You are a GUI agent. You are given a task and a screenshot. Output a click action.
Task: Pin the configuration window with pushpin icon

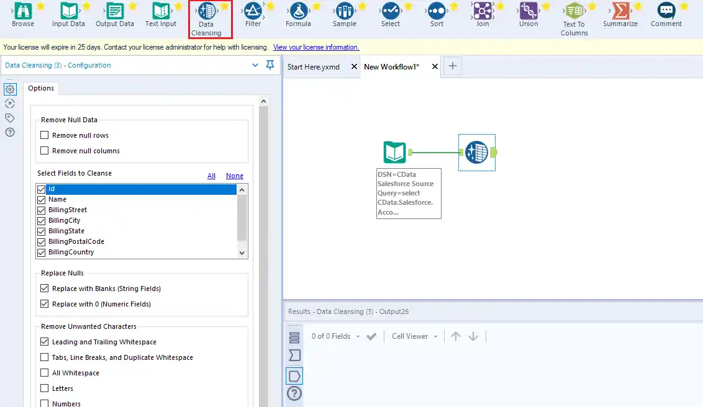[x=270, y=65]
